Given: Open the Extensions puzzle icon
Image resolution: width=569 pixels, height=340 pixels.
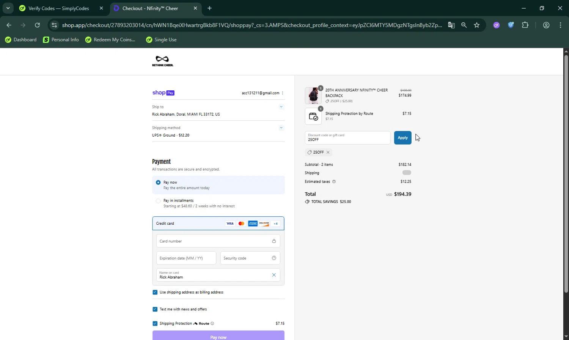Looking at the screenshot, I should tap(525, 25).
